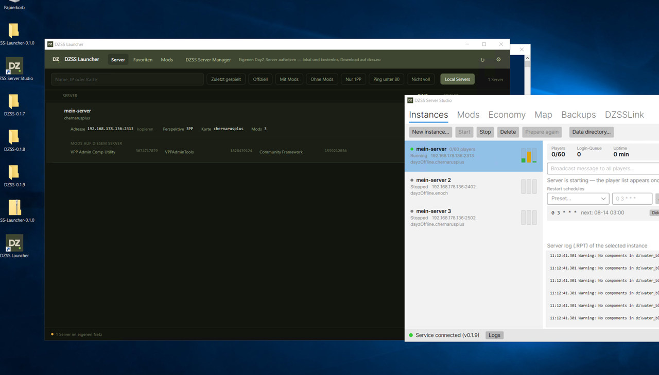Click the address 192.168.178.136:2313 in the Launcher
The image size is (659, 375).
[x=110, y=129]
